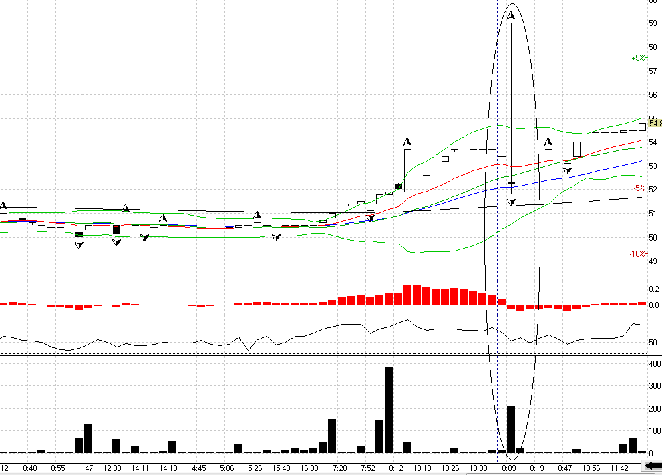Image resolution: width=662 pixels, height=475 pixels.
Task: Select the down-arrow marker below the tallest wick
Action: 511,202
